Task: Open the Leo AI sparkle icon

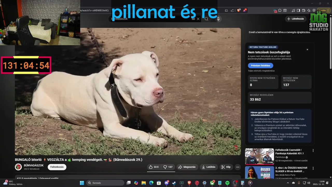Action: pos(309,10)
